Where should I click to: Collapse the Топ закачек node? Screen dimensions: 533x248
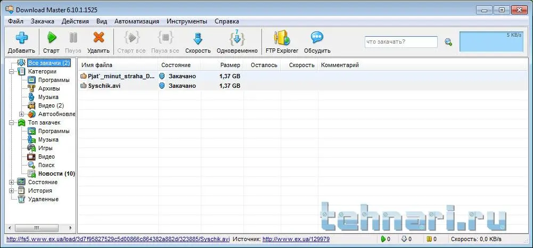11,122
